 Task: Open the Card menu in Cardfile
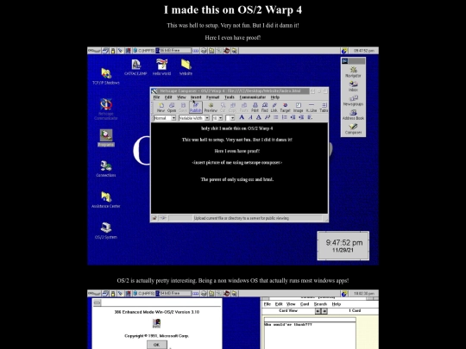click(305, 304)
